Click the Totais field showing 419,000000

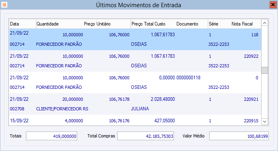pos(52,136)
